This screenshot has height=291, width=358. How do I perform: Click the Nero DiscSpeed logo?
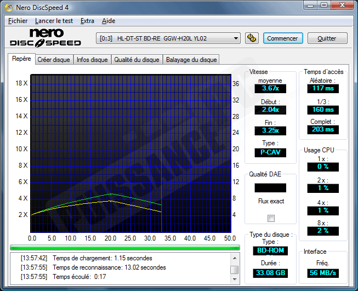click(x=45, y=38)
